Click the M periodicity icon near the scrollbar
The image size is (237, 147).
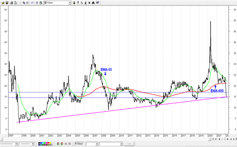(216, 139)
